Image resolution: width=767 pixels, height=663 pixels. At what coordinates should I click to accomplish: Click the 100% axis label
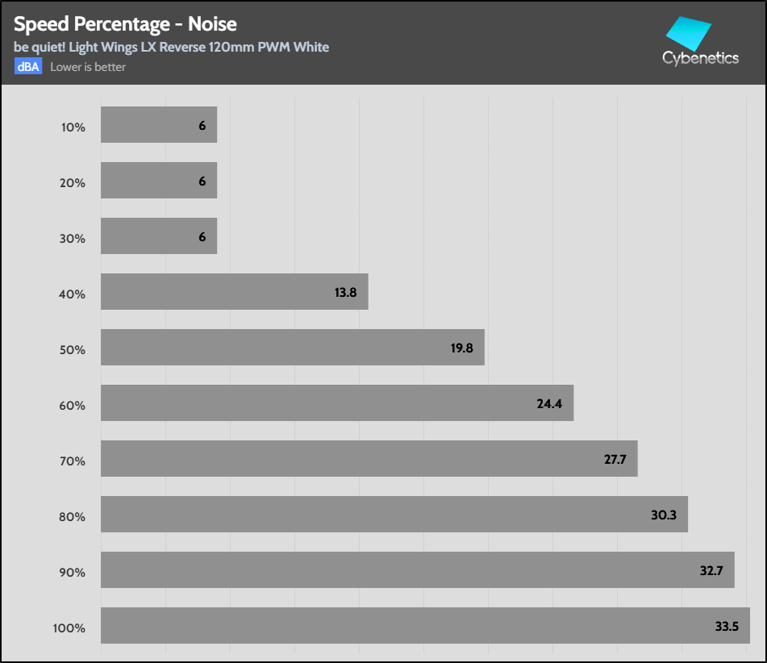[69, 628]
